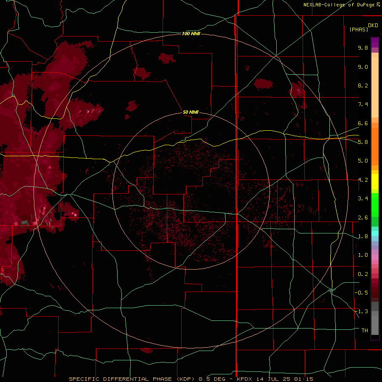Select the 2.6 value on the scale
382x382 pixels.
363,218
